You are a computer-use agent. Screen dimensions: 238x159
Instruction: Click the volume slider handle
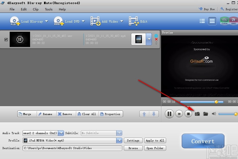236,114
